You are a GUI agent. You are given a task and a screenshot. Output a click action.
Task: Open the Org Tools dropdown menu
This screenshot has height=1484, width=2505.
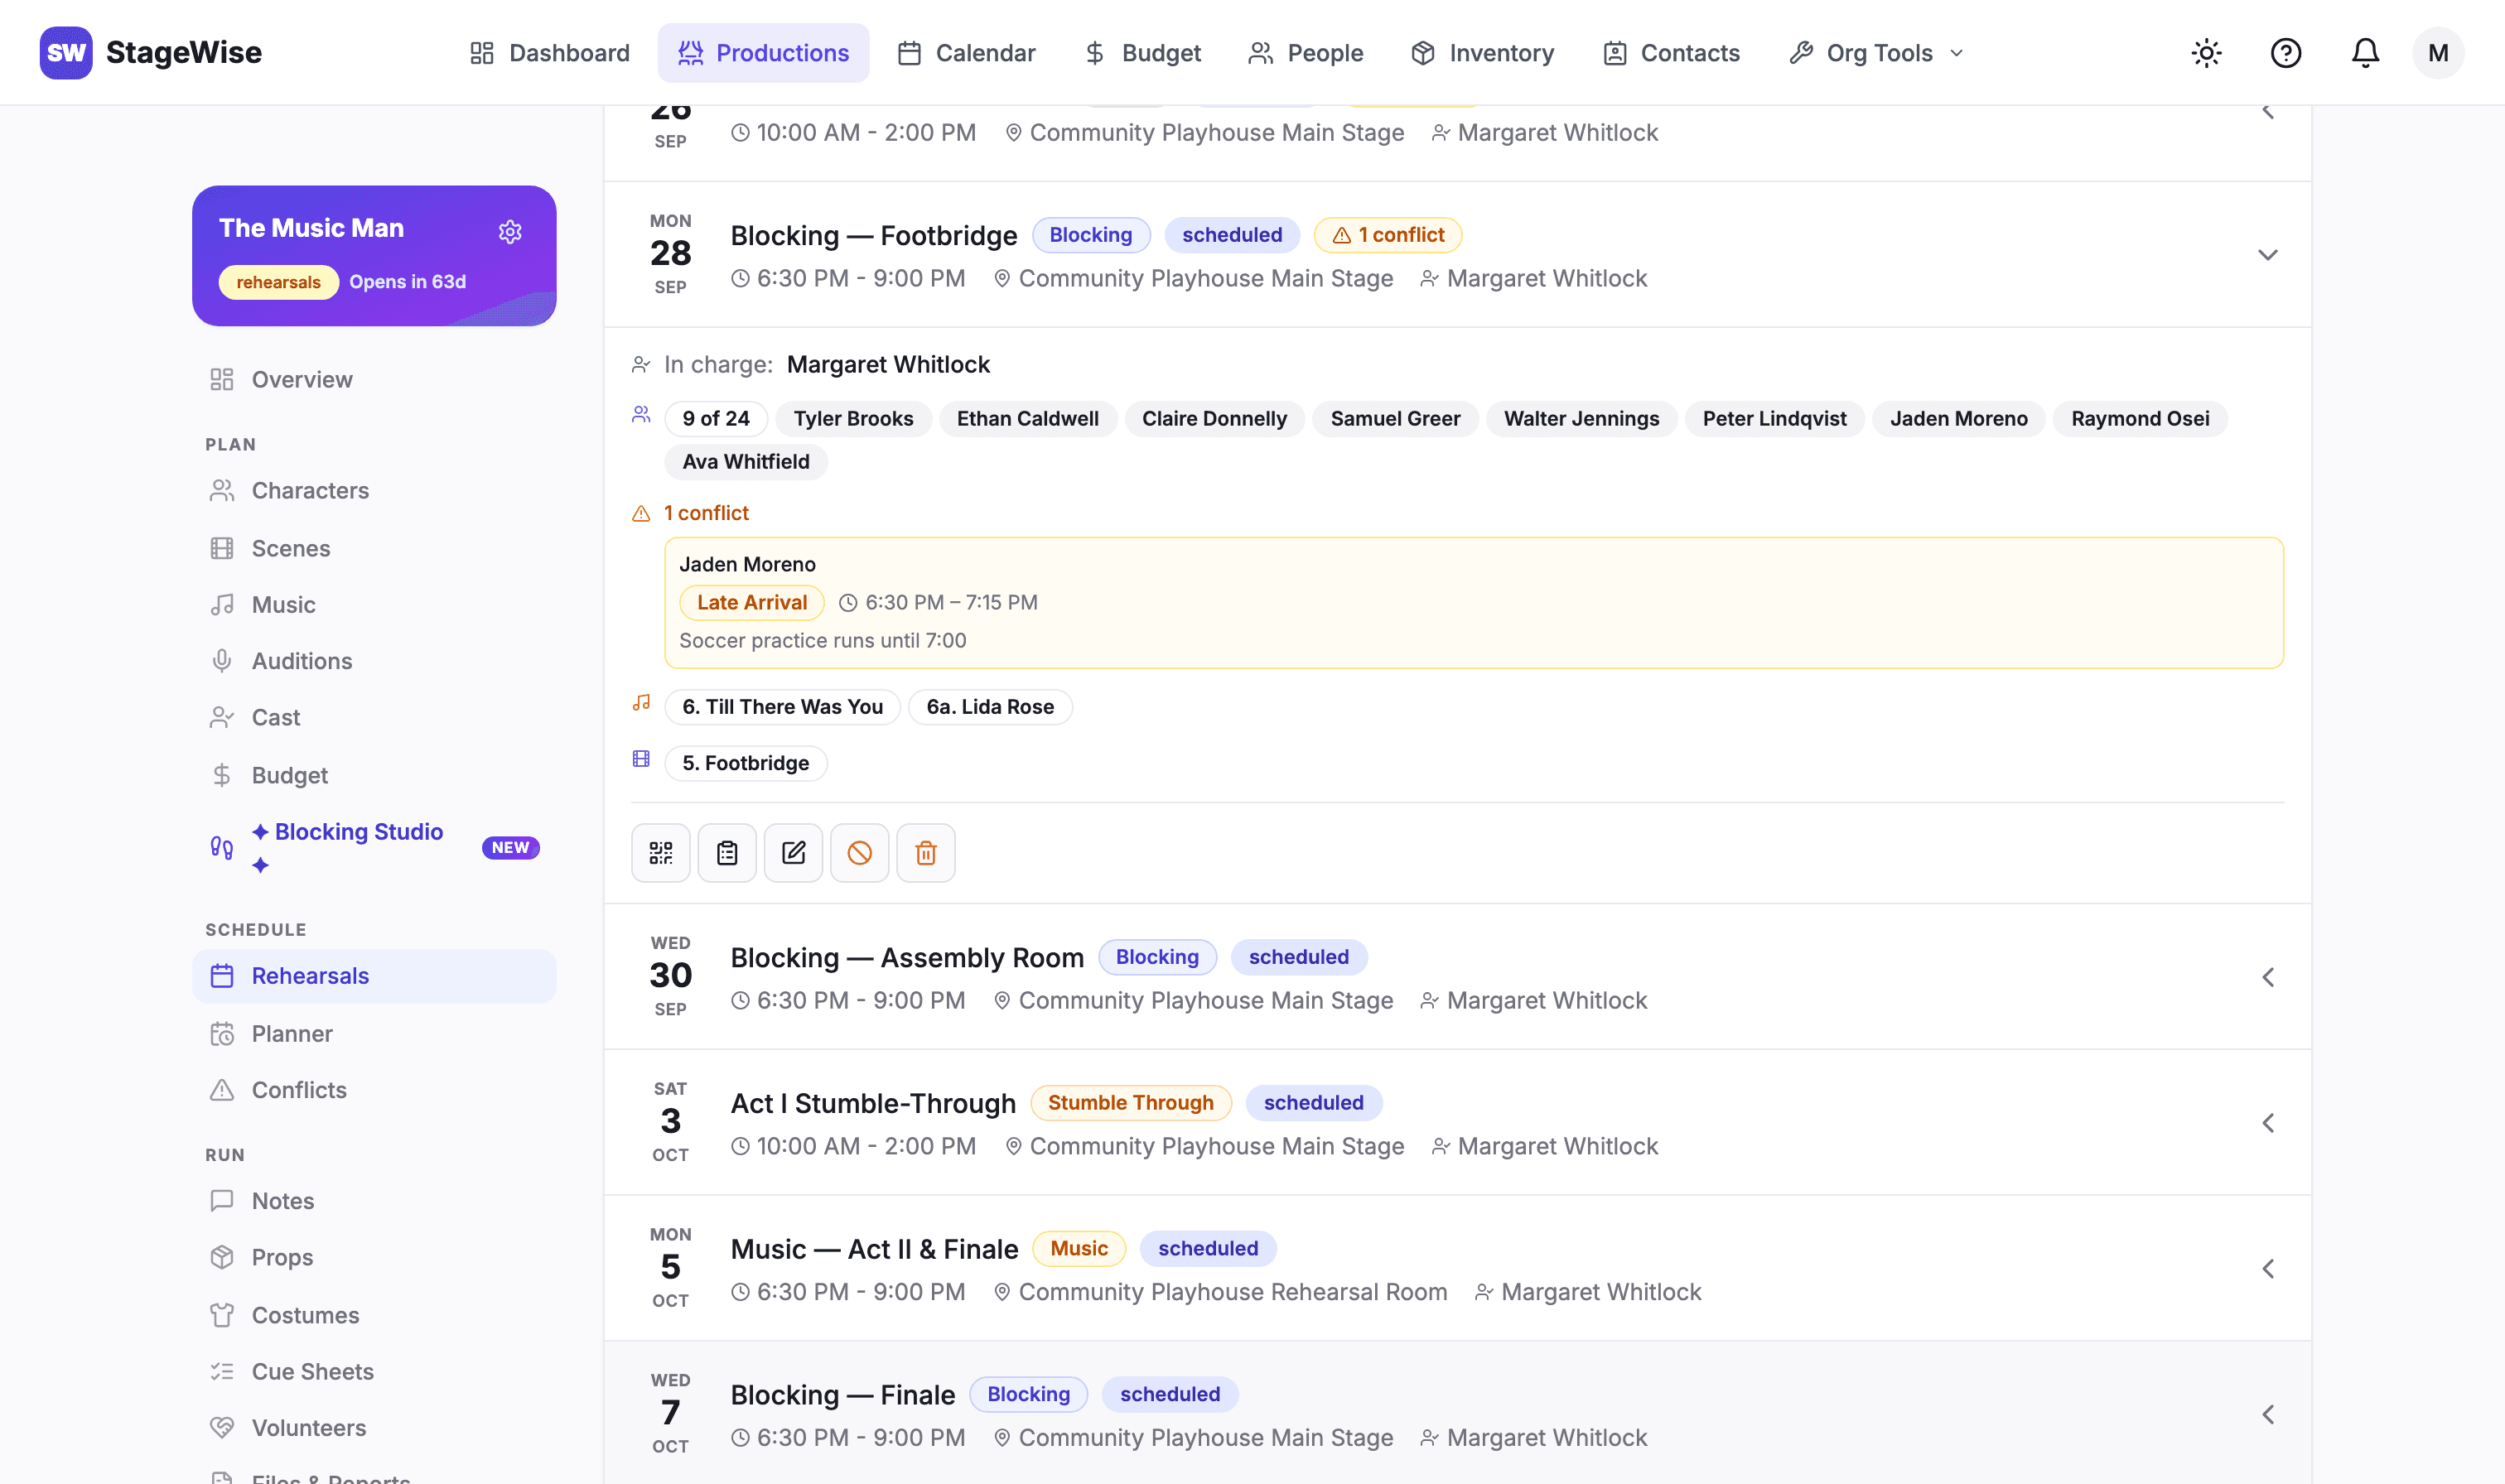(x=1877, y=53)
